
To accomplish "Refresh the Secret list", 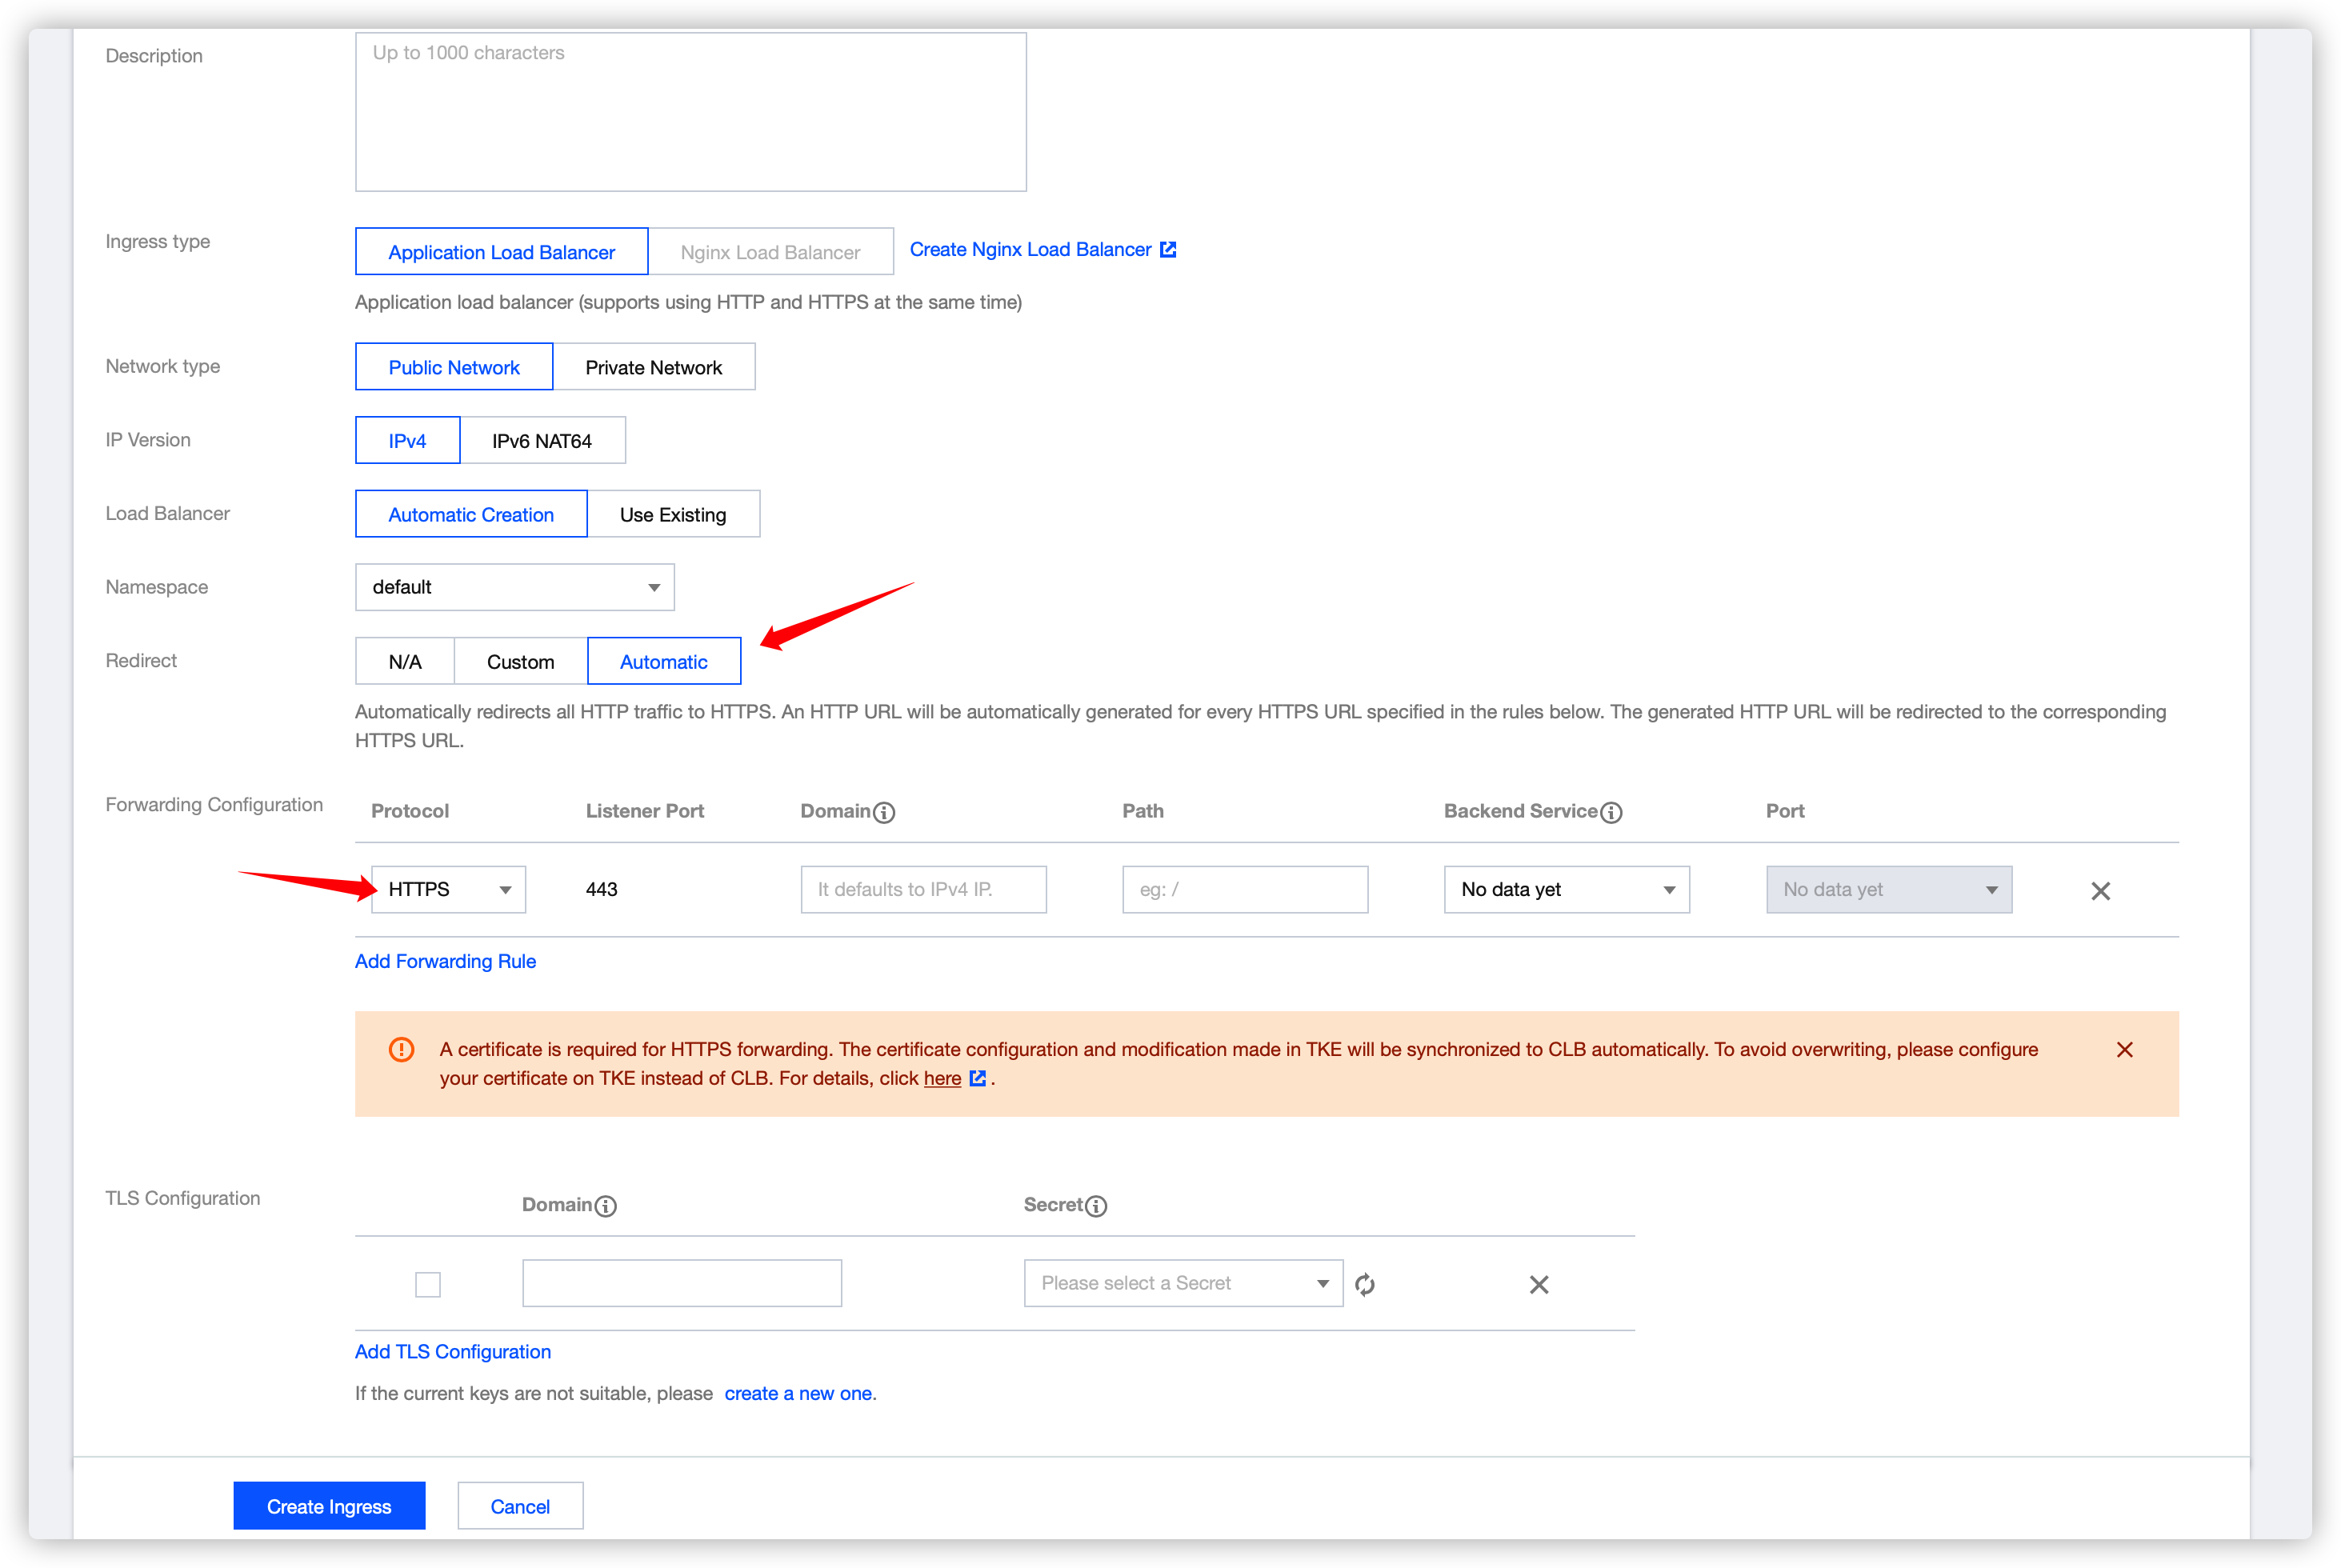I will 1365,1284.
